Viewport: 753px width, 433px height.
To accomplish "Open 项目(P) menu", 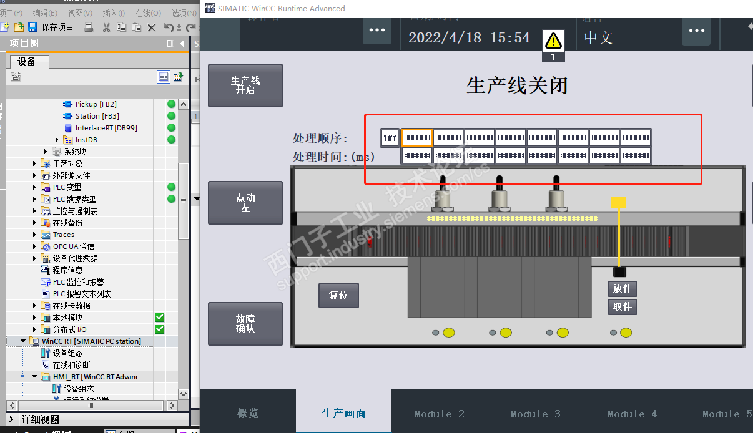I will 11,12.
